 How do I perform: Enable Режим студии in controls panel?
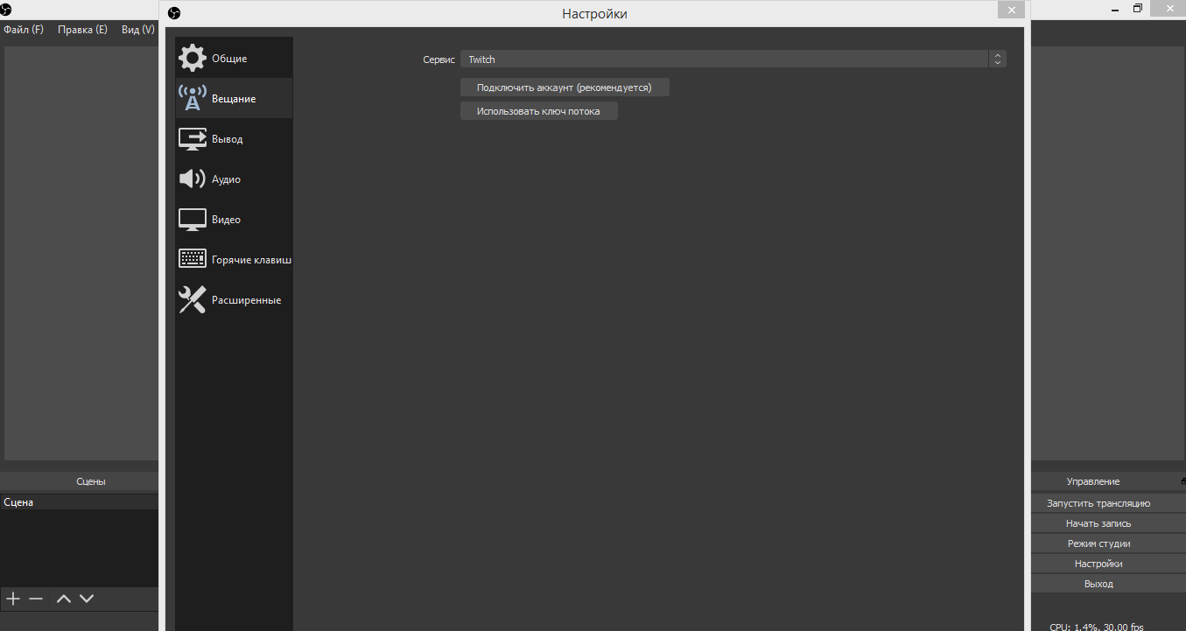coord(1098,543)
